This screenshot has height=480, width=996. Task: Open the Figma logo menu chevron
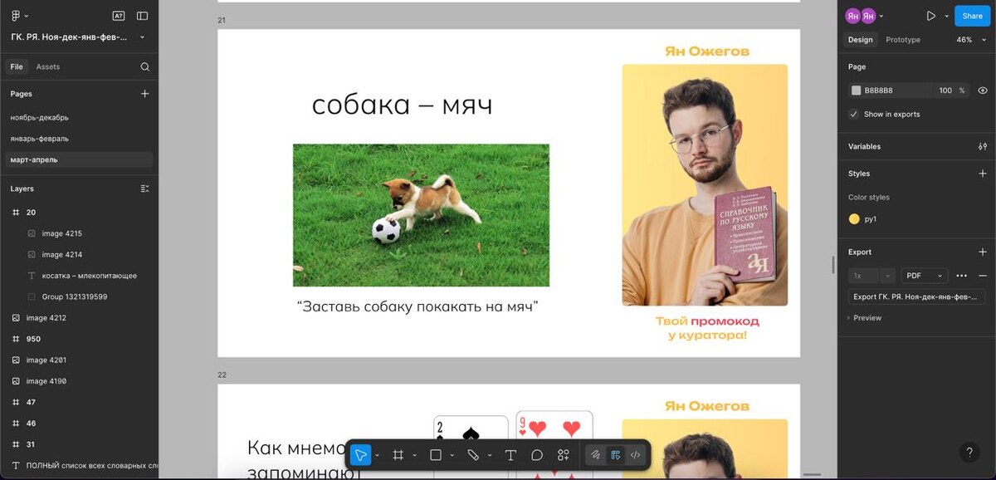27,16
